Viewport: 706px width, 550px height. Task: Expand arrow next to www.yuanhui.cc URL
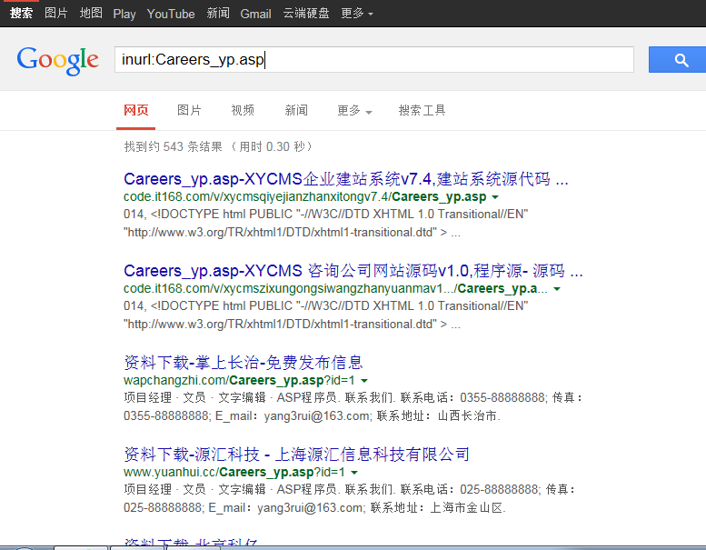click(354, 473)
